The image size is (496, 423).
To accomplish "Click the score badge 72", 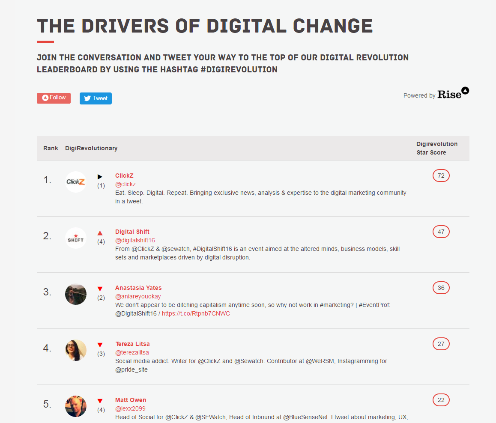I will tap(441, 176).
